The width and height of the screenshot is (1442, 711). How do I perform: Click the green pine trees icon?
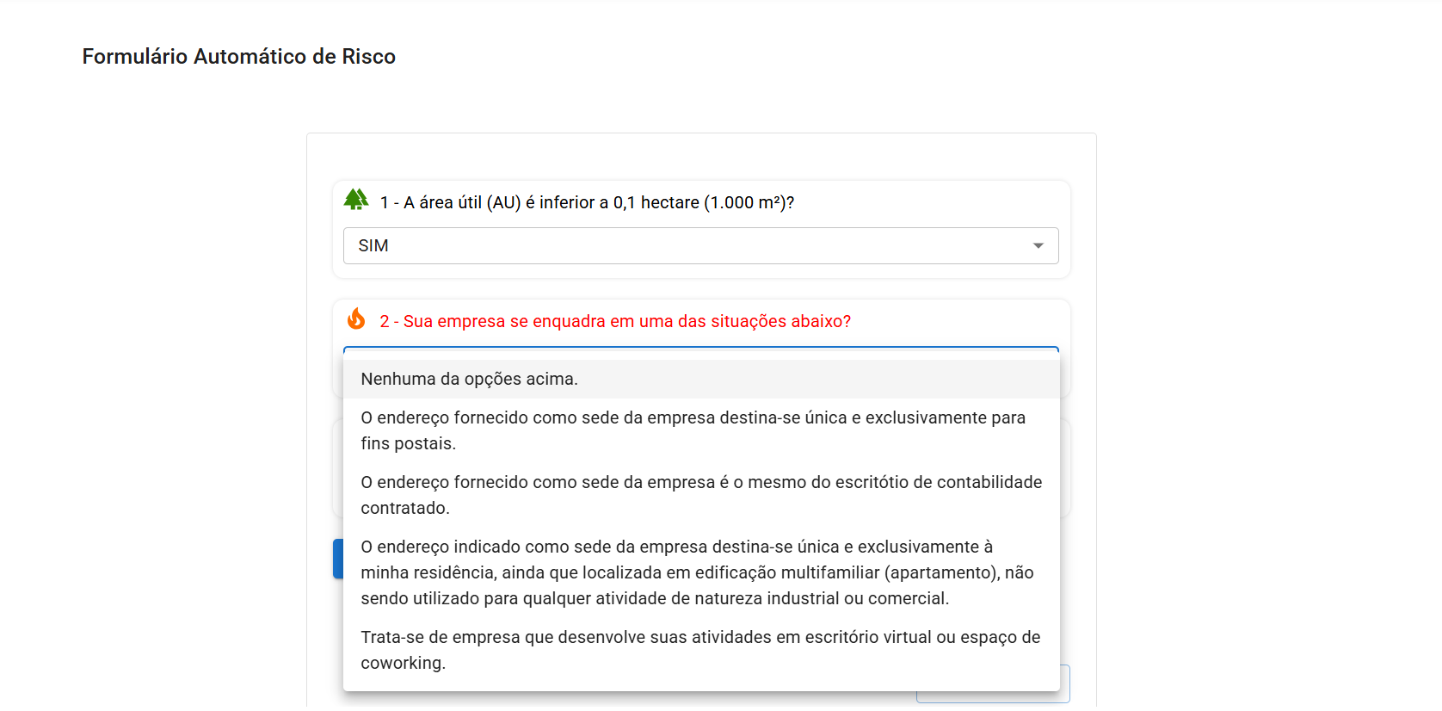click(356, 200)
